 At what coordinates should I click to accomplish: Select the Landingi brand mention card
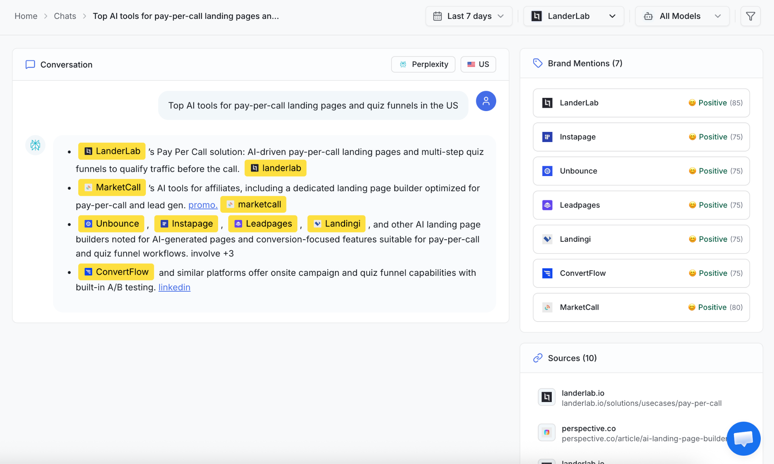(x=641, y=239)
